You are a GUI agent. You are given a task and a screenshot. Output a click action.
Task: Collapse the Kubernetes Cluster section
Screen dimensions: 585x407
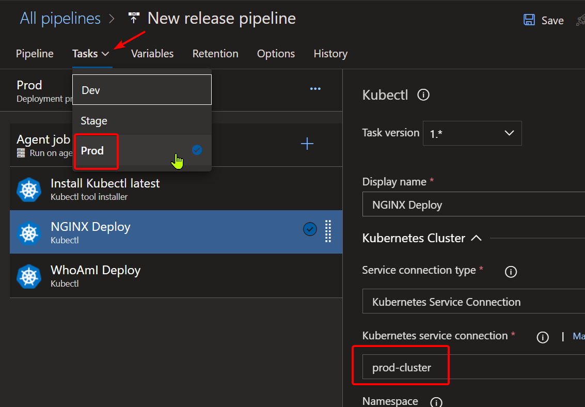click(476, 238)
